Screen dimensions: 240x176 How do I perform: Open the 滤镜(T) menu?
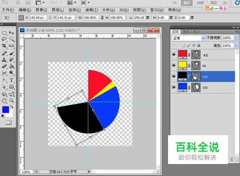[x=92, y=10]
